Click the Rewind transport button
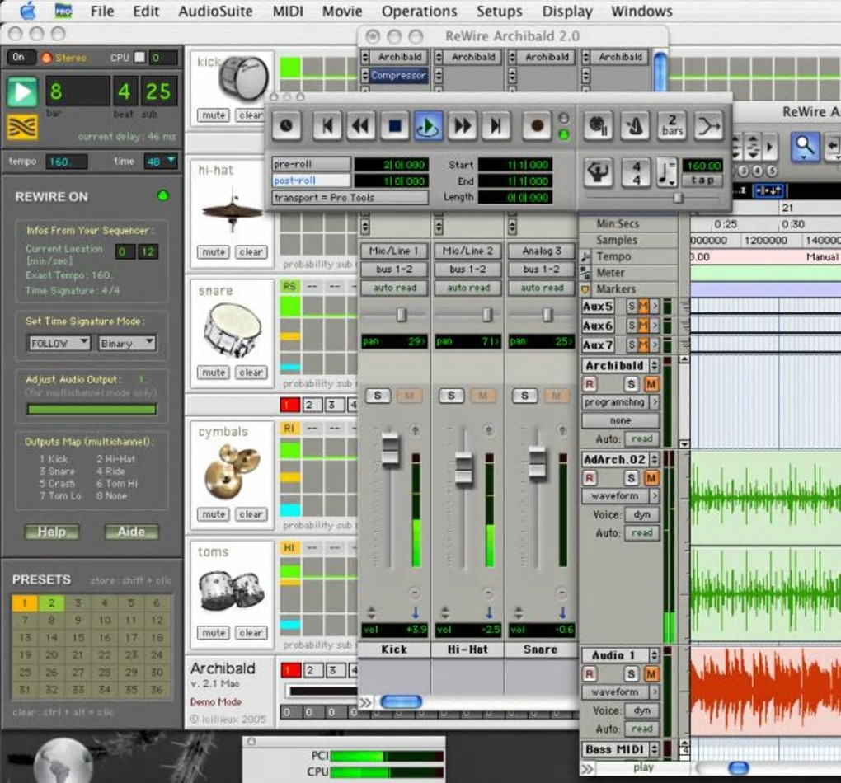 [x=360, y=126]
